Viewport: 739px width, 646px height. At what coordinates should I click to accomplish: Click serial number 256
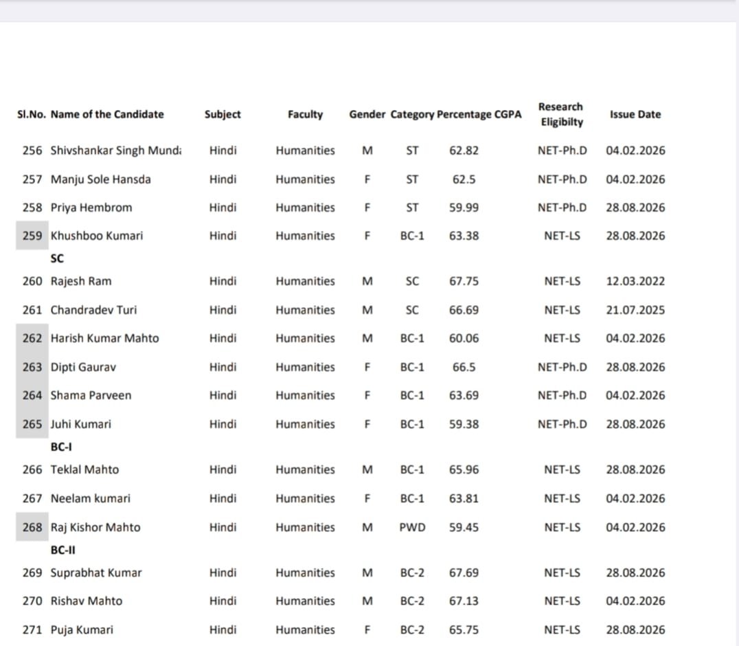[x=32, y=151]
